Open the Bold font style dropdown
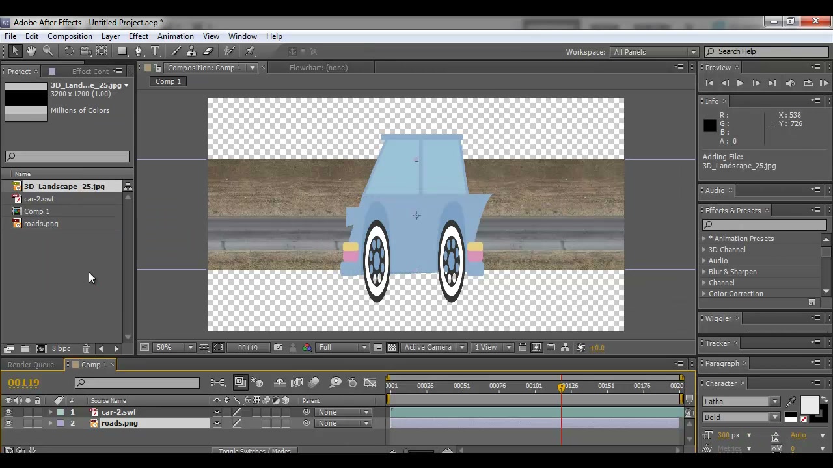This screenshot has width=833, height=468. point(741,417)
